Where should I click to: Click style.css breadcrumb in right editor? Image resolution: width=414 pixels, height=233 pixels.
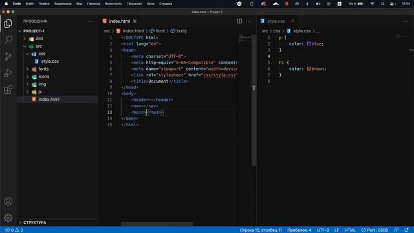(301, 31)
